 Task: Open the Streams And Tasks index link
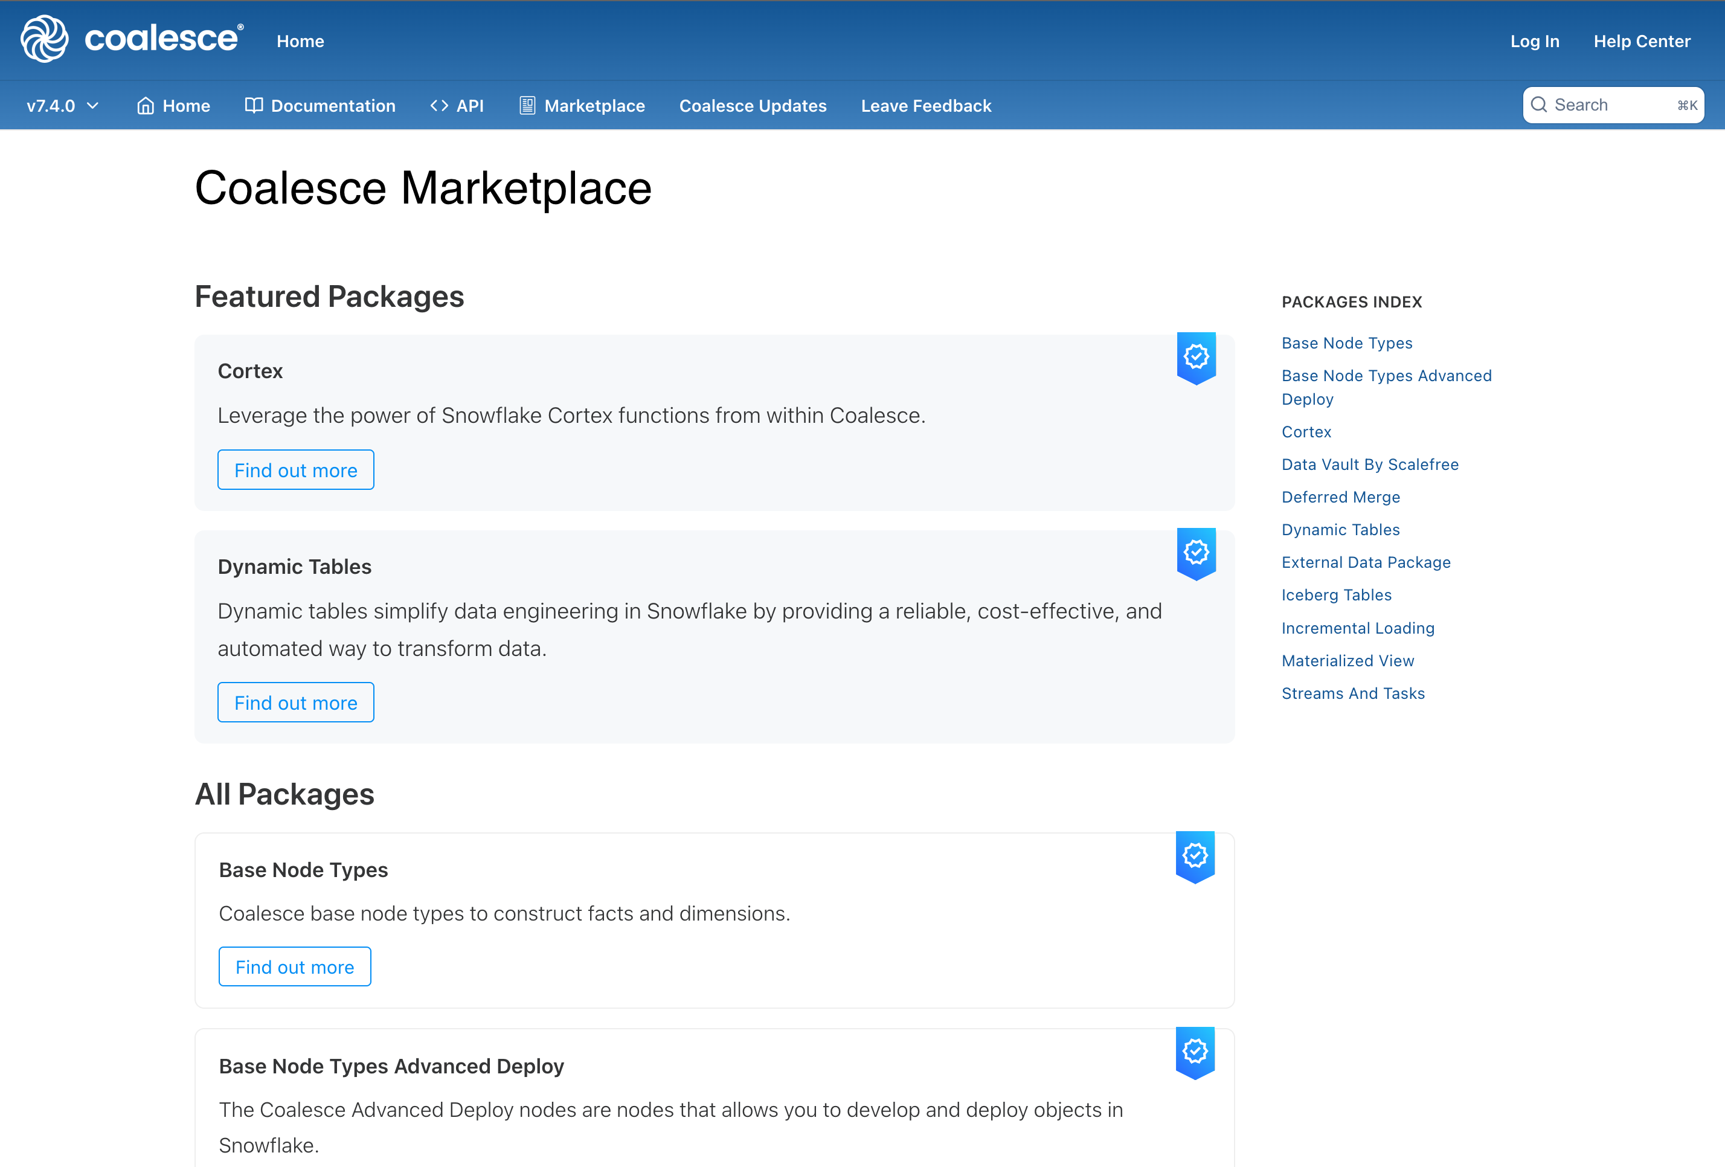tap(1352, 693)
